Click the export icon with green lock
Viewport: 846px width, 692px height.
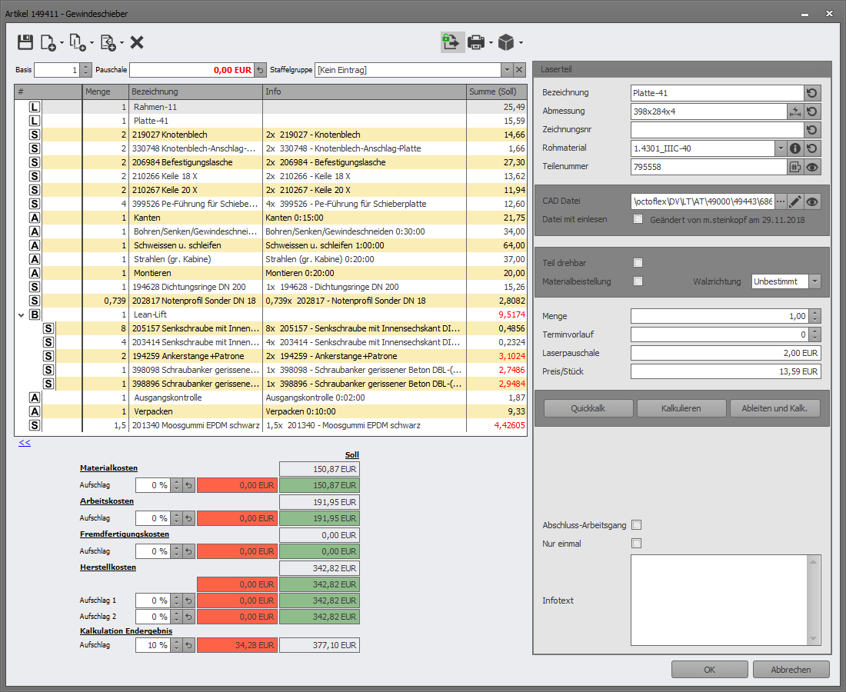tap(451, 42)
